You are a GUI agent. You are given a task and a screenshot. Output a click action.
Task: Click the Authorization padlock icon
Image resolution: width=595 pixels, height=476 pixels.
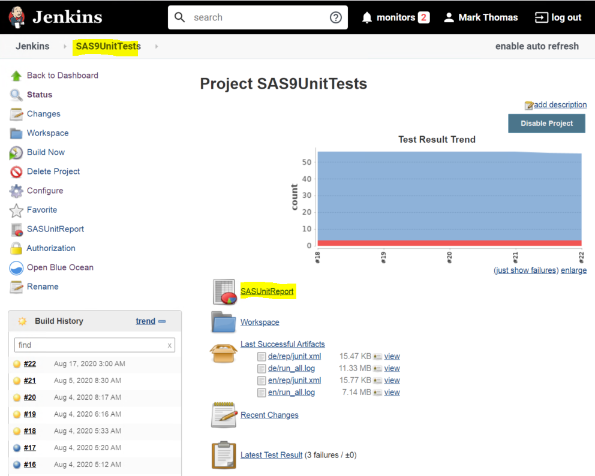point(16,248)
